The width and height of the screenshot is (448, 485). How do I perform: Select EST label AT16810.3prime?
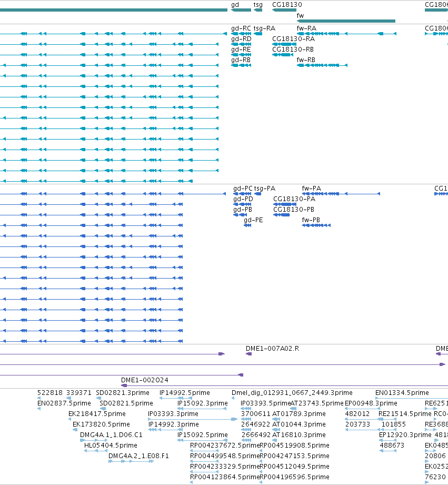(x=298, y=435)
